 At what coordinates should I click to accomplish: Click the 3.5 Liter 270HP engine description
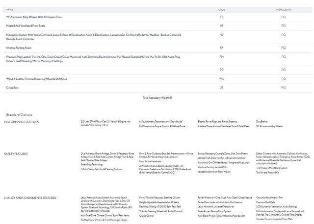tap(105, 123)
